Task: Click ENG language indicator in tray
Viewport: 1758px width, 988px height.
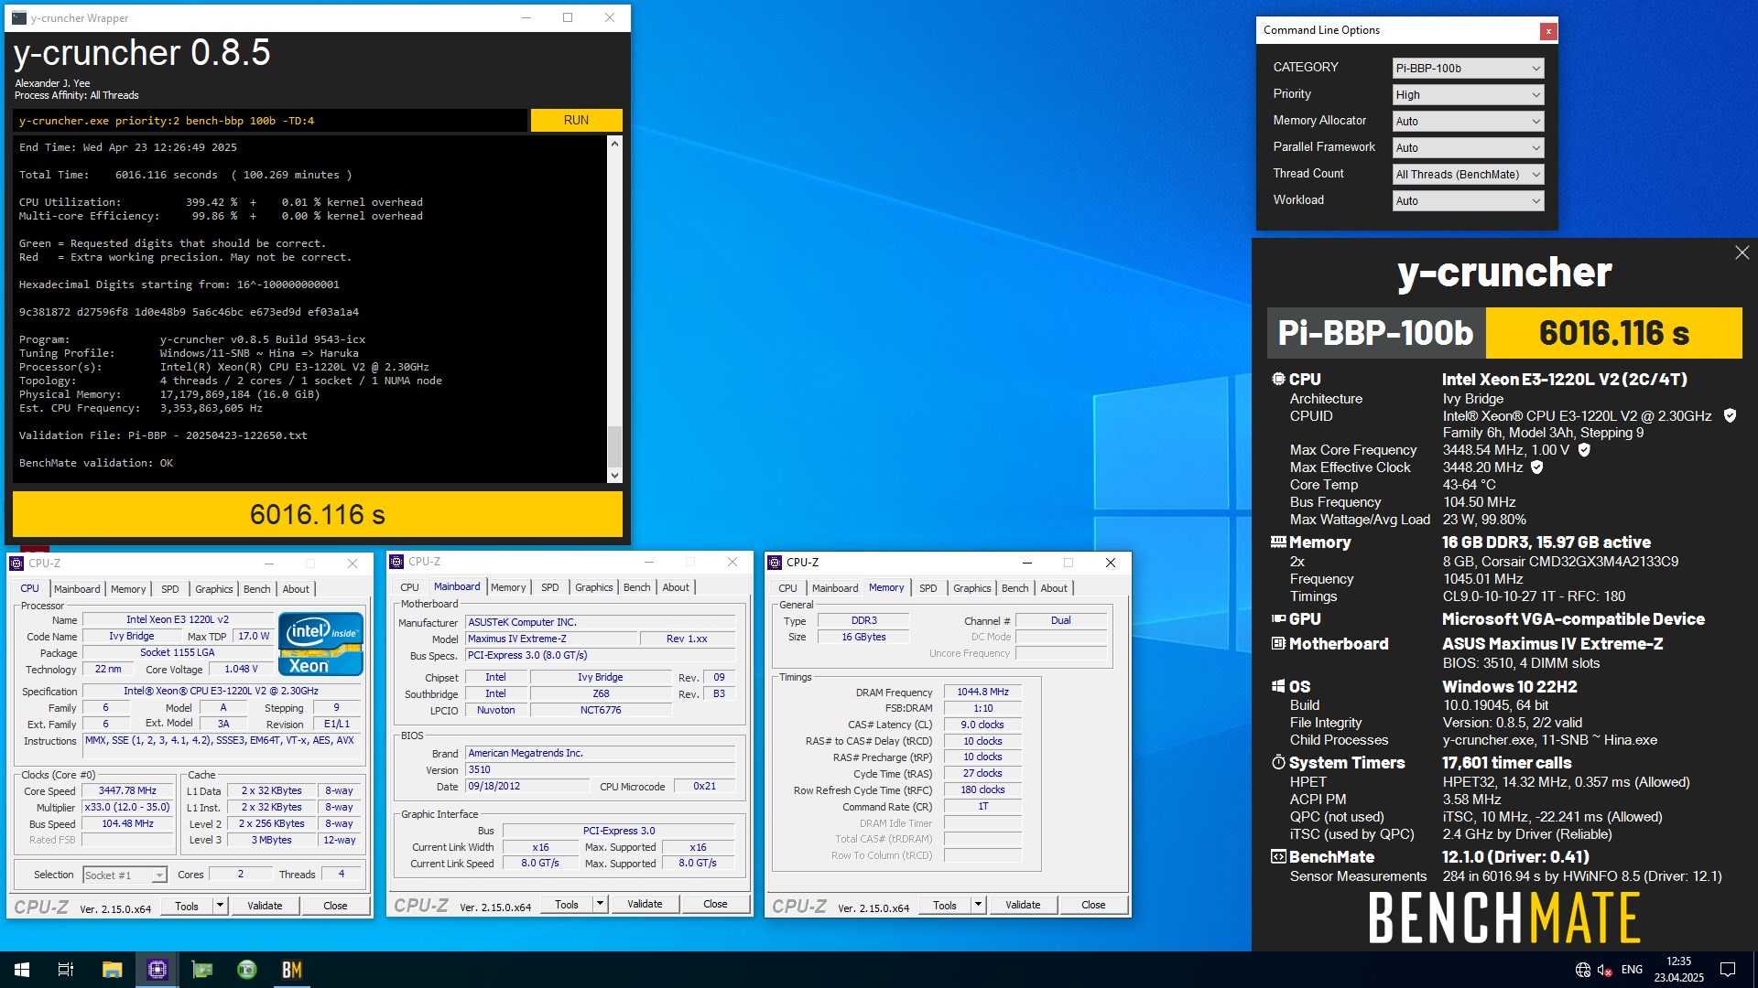Action: [1632, 970]
